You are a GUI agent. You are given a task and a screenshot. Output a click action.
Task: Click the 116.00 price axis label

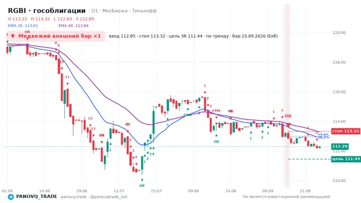coord(339,92)
